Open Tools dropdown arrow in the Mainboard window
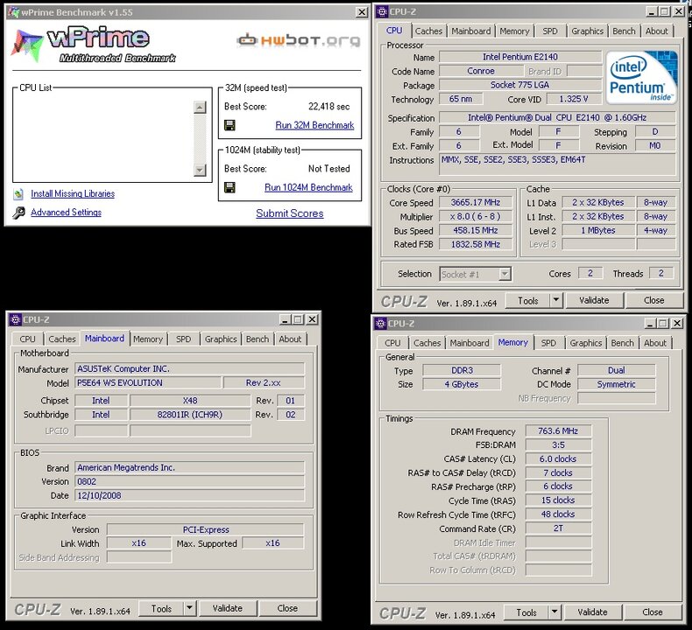The image size is (692, 630). click(x=190, y=609)
